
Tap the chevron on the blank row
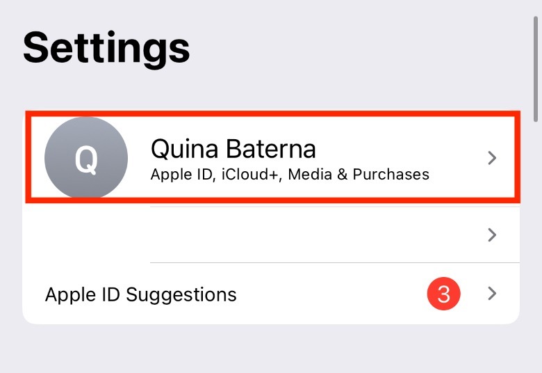tap(492, 235)
